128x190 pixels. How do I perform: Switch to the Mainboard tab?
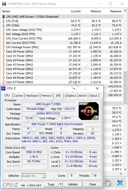(32, 96)
